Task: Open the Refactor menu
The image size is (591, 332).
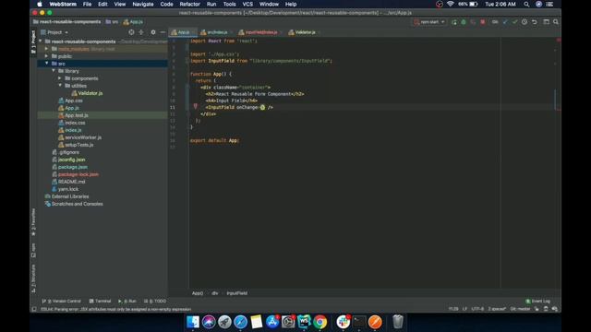Action: pyautogui.click(x=189, y=4)
